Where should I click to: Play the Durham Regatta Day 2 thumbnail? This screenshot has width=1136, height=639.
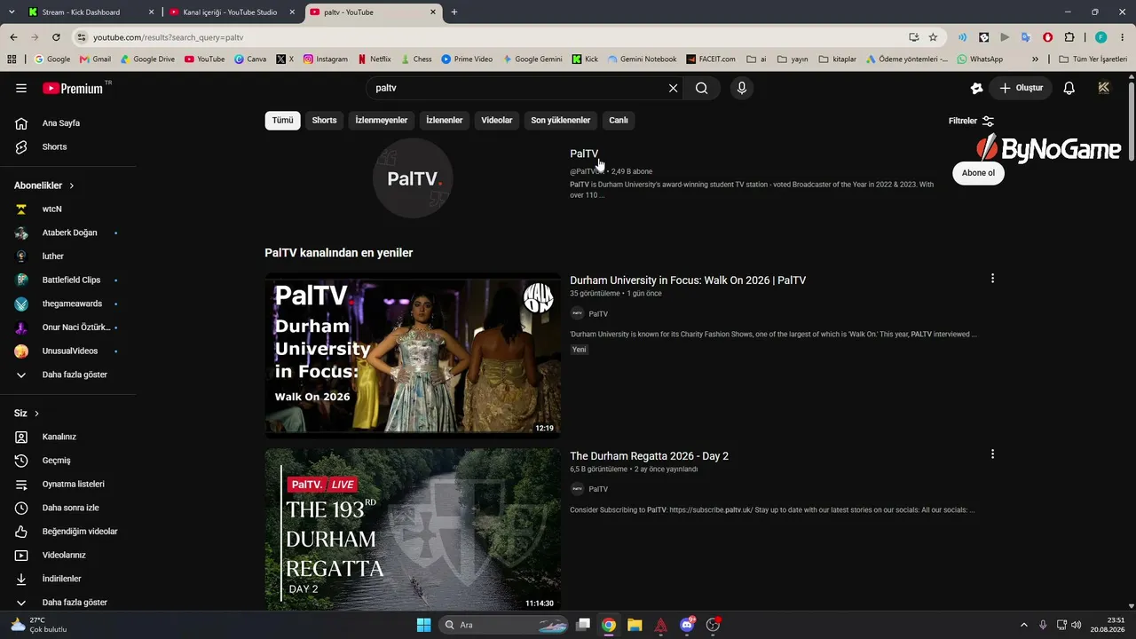[x=413, y=530]
